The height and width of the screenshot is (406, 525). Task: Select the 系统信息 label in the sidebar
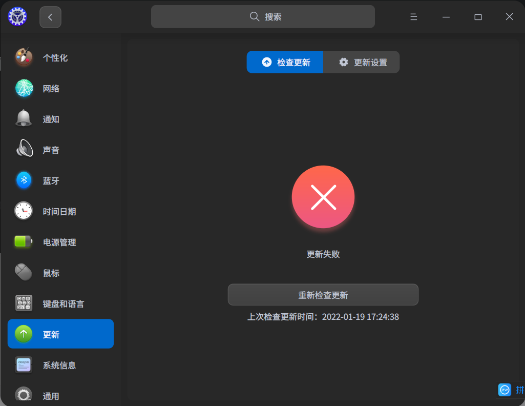point(59,366)
